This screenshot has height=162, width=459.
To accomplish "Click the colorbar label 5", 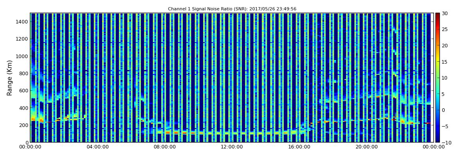I will tap(443, 94).
